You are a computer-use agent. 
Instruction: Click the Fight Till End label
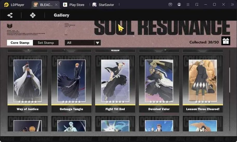pyautogui.click(x=115, y=109)
